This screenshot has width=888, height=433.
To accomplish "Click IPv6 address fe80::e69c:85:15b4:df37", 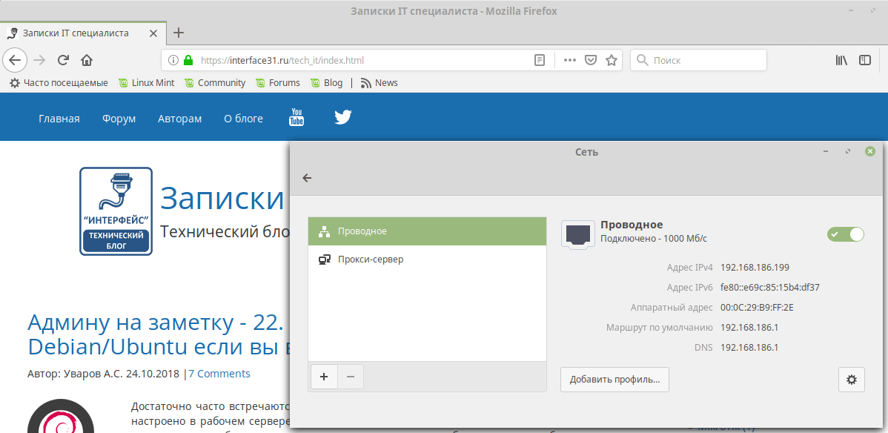I will (770, 288).
